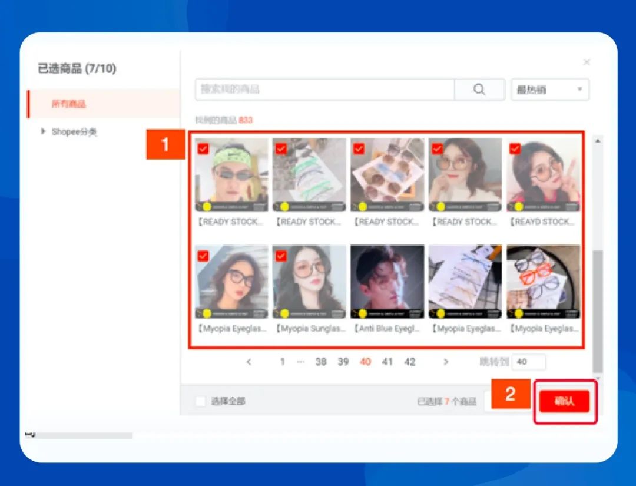Jump to page 42
Image resolution: width=636 pixels, height=486 pixels.
coord(410,362)
